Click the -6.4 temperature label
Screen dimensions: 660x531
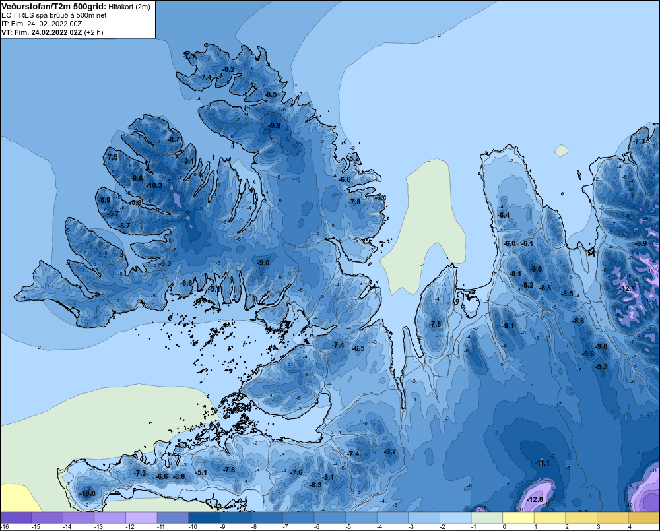(x=504, y=215)
